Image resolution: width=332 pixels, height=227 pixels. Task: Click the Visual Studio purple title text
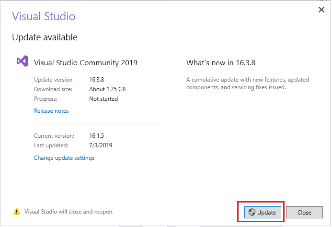point(44,16)
